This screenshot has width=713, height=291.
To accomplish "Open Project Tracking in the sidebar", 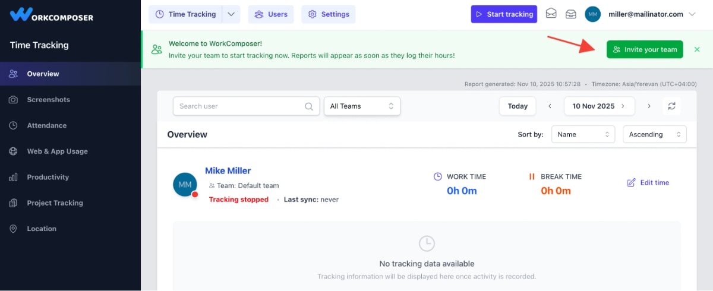I will [x=70, y=203].
